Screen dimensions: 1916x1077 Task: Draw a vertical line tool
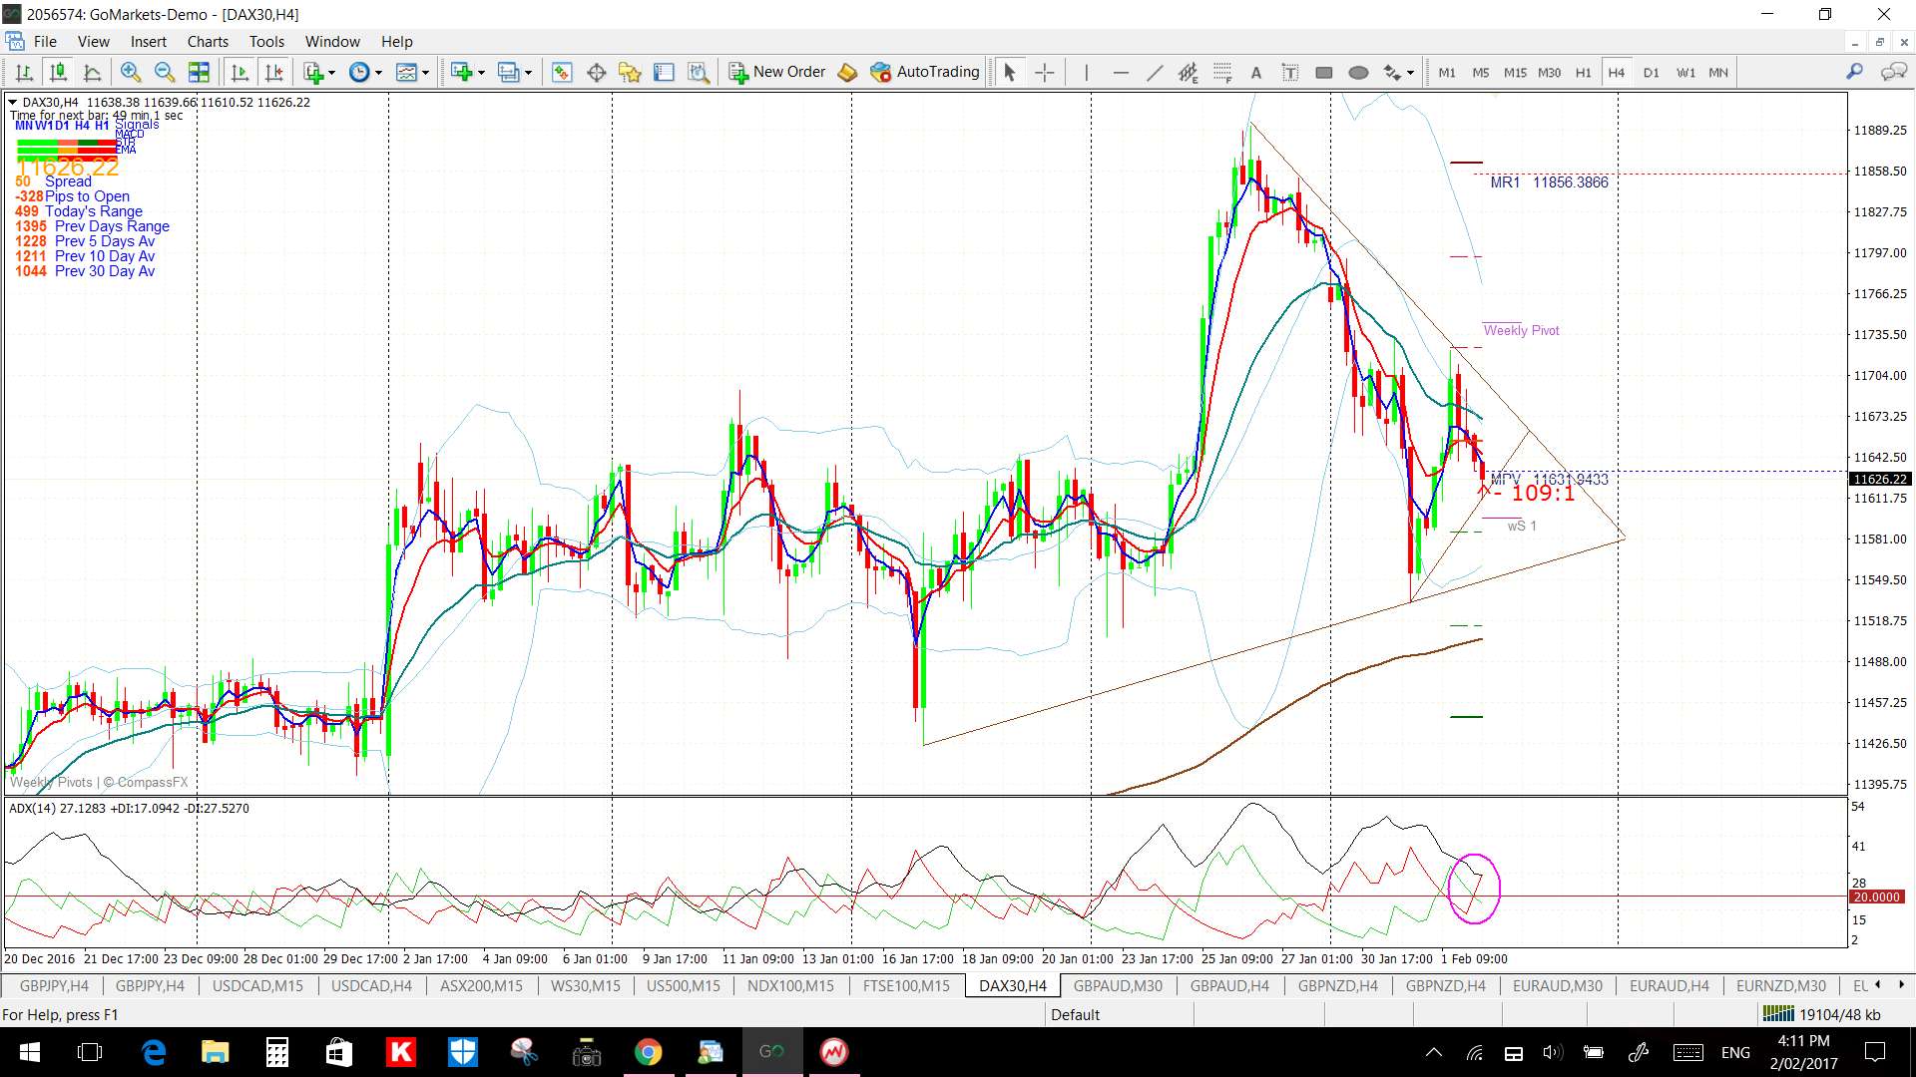(x=1087, y=72)
